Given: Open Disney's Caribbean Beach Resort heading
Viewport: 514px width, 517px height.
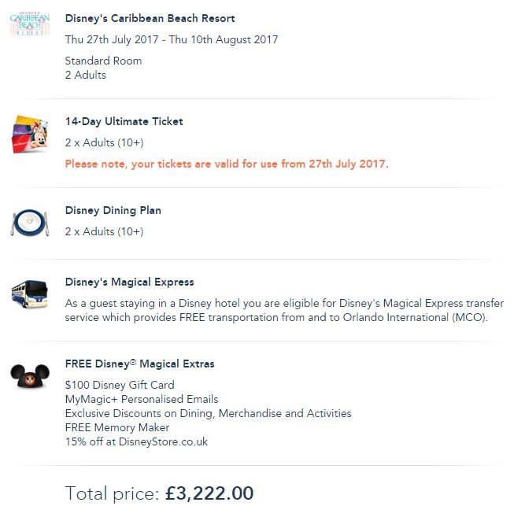Looking at the screenshot, I should pos(150,18).
